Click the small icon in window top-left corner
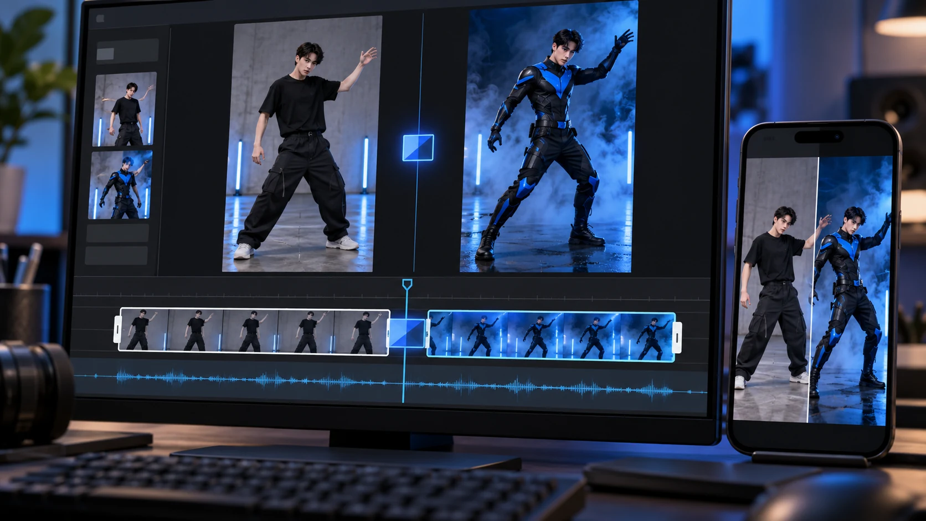The width and height of the screenshot is (926, 521). [x=100, y=19]
